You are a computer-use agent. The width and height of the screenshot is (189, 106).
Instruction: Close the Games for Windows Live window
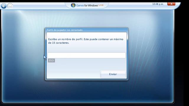point(171,4)
